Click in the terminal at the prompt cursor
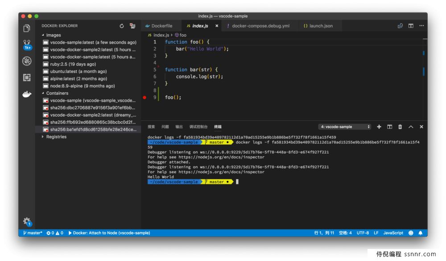This screenshot has width=446, height=261. (x=237, y=182)
